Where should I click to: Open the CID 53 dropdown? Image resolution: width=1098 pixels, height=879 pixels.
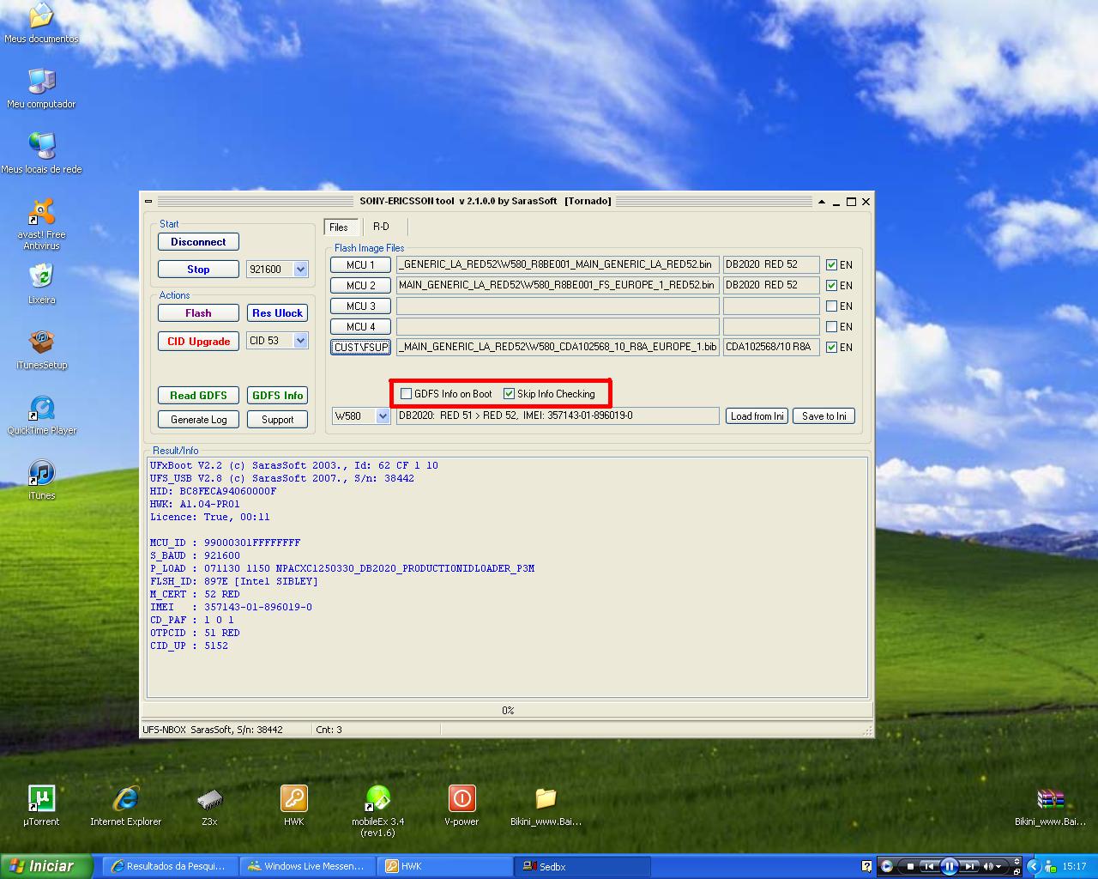tap(300, 341)
